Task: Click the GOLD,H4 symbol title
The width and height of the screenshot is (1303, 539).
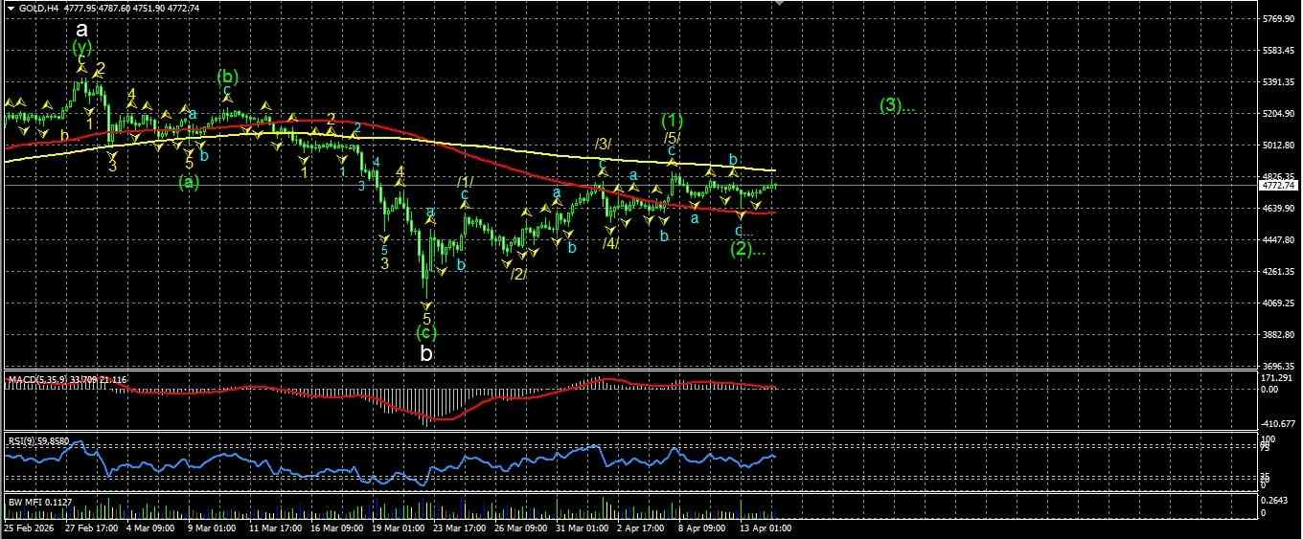Action: pyautogui.click(x=37, y=8)
